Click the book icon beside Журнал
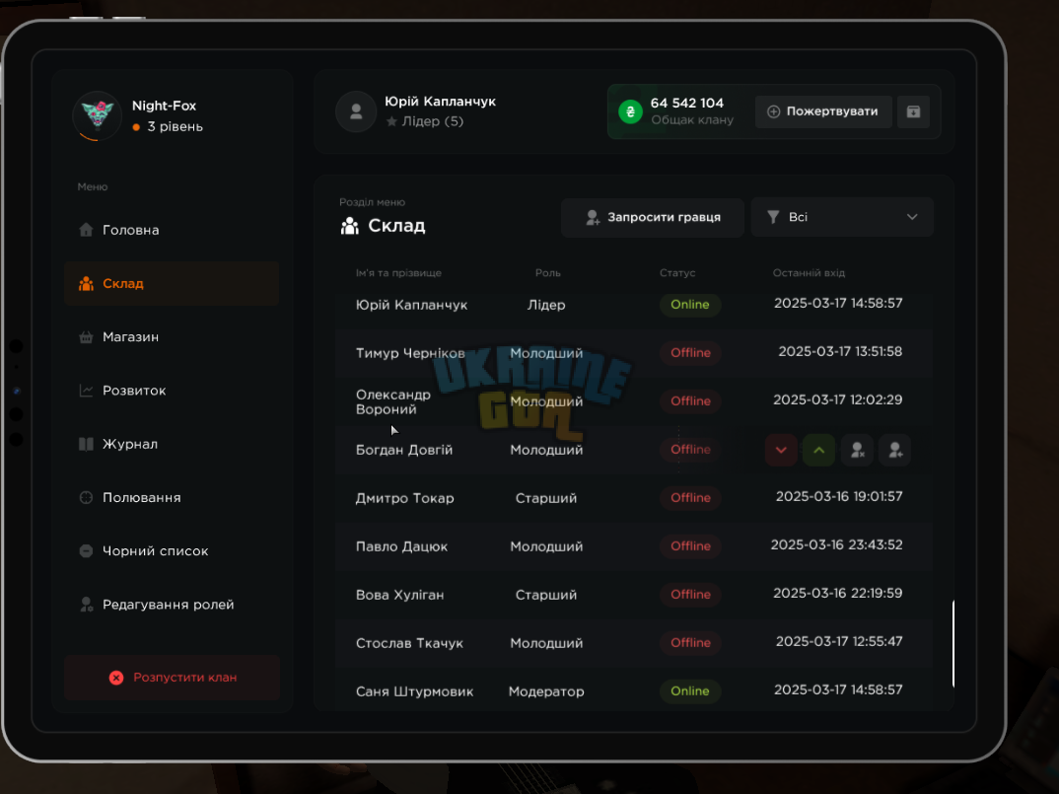1059x794 pixels. (x=86, y=444)
